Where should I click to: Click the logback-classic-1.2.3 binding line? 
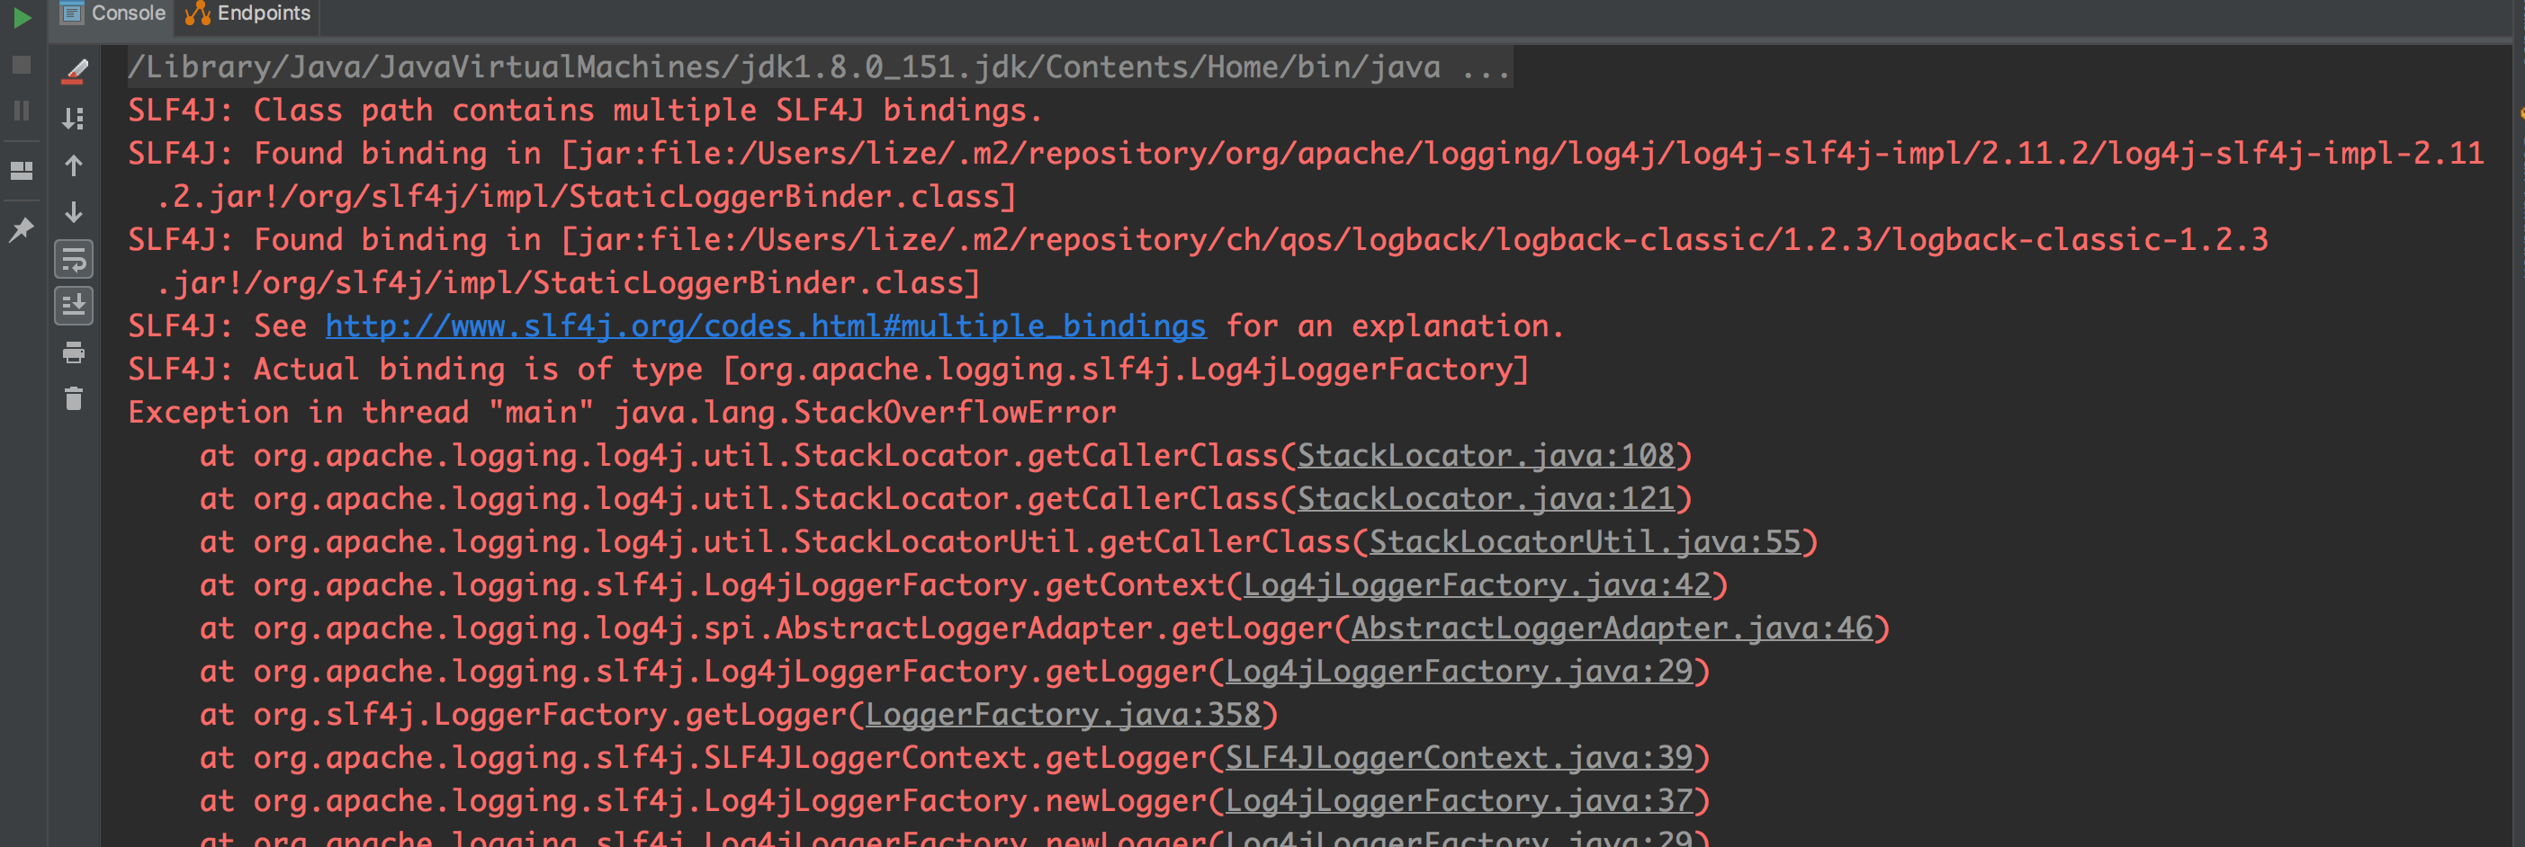coord(1198,262)
